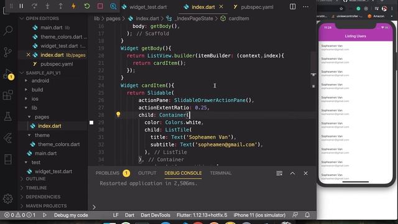Image resolution: width=398 pixels, height=224 pixels.
Task: Open the widget inspector search icon
Action: (x=113, y=6)
